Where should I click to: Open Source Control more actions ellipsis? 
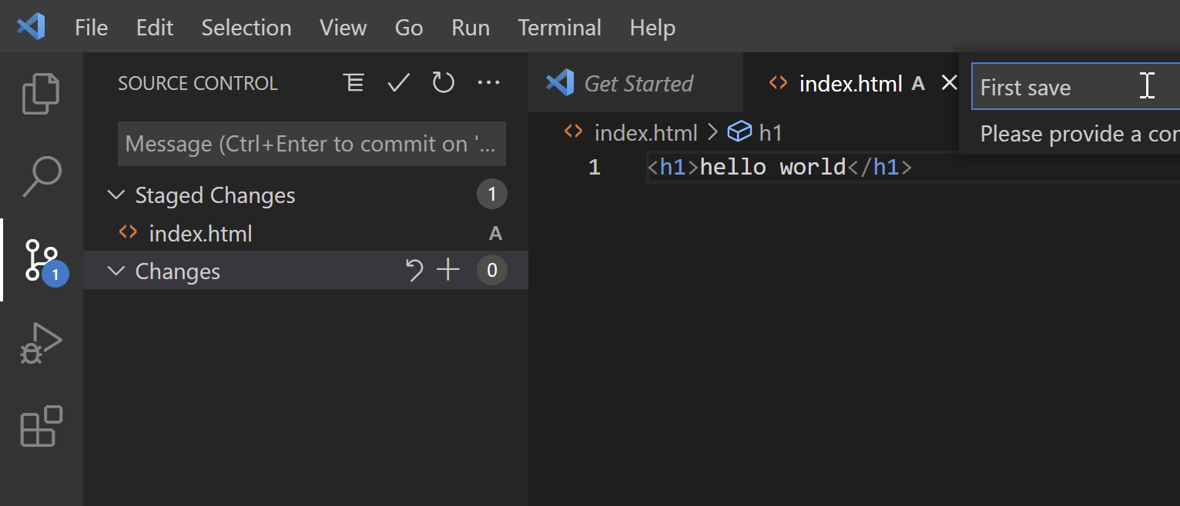pos(489,83)
